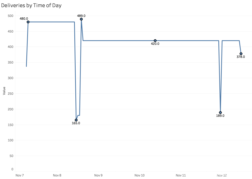Viewport: 252px width, 179px height.
Task: Click the Nov 12 date label
Action: [222, 175]
